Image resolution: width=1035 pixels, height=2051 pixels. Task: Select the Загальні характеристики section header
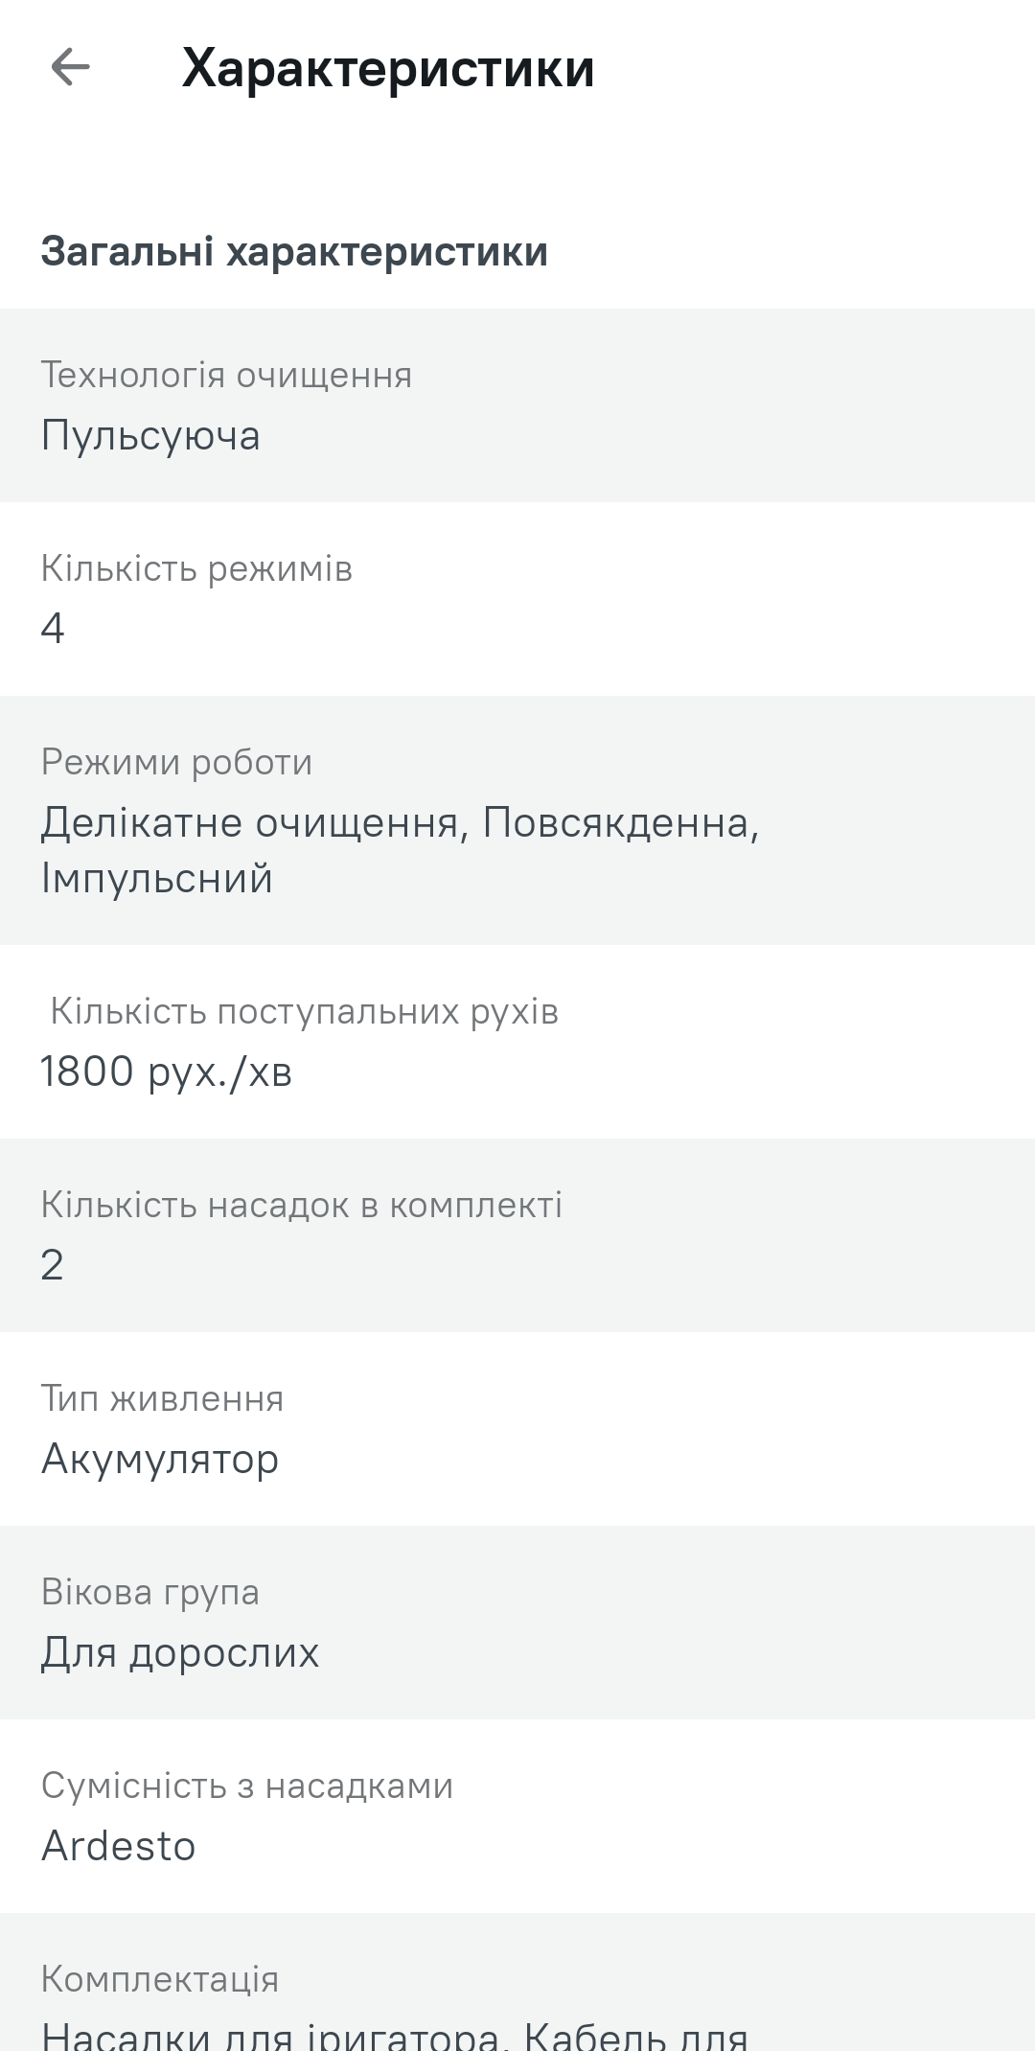(x=294, y=252)
